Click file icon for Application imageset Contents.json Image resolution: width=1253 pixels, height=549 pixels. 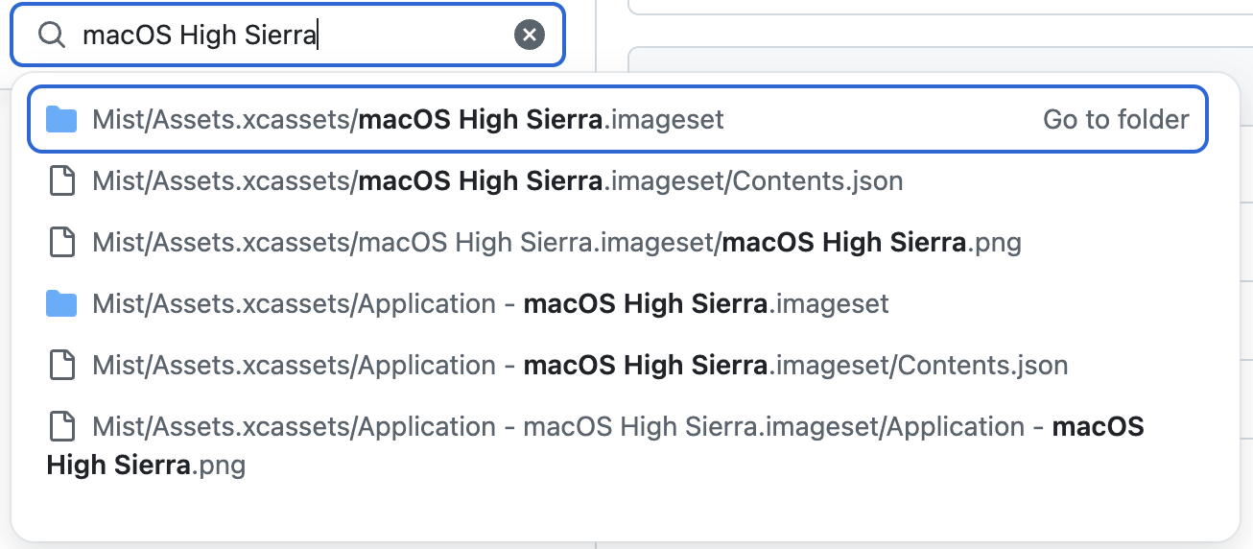[61, 365]
